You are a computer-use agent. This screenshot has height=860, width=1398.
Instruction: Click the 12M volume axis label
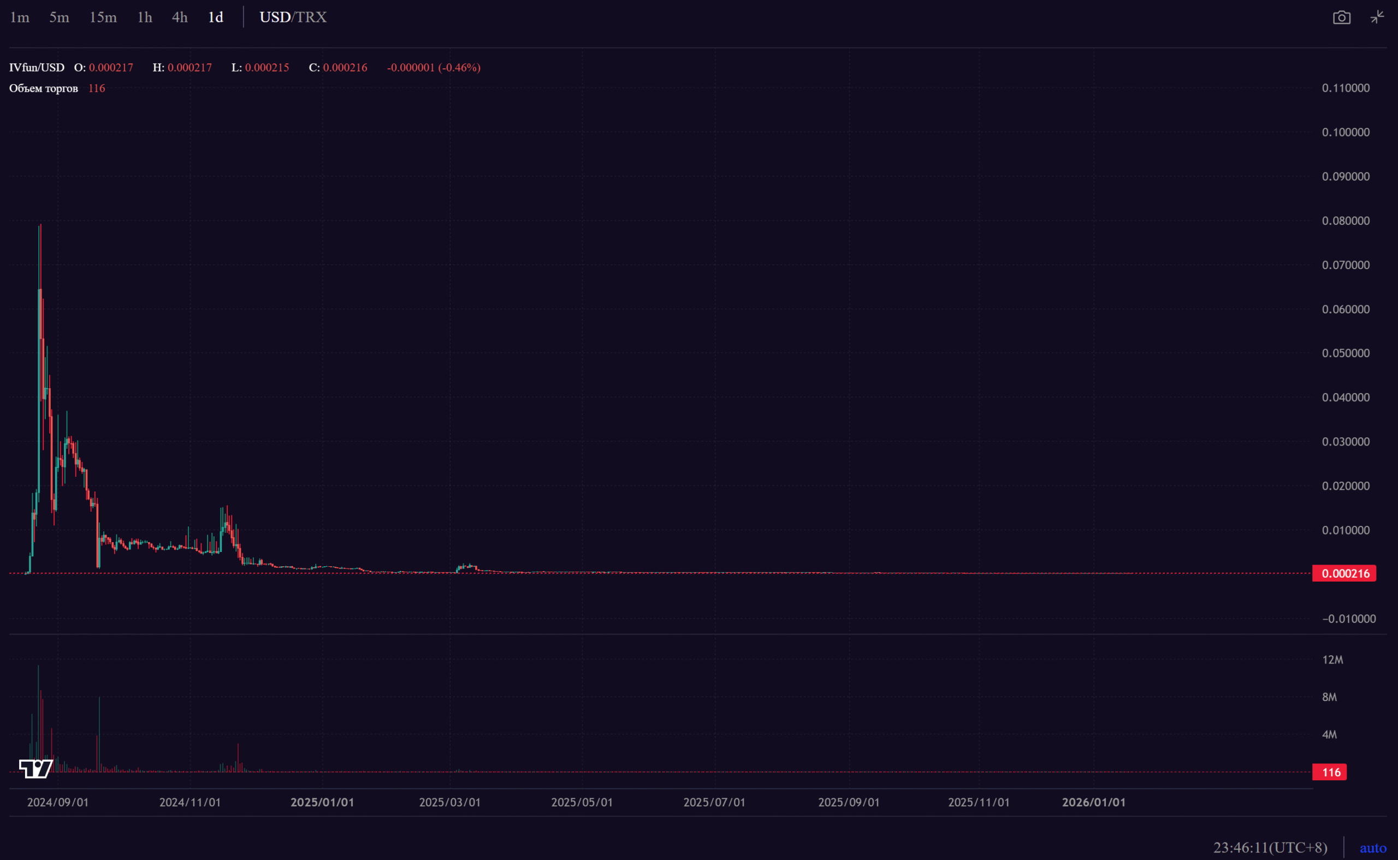coord(1332,660)
